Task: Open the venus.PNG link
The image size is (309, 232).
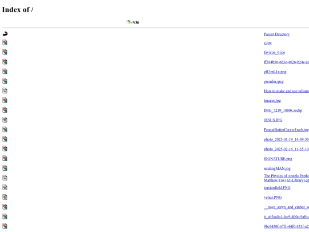Action: pos(273,198)
